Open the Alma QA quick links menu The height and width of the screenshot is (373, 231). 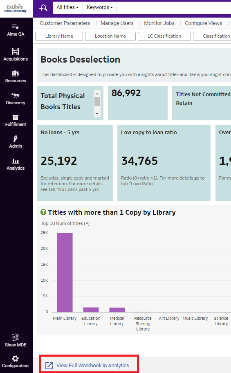[x=16, y=30]
